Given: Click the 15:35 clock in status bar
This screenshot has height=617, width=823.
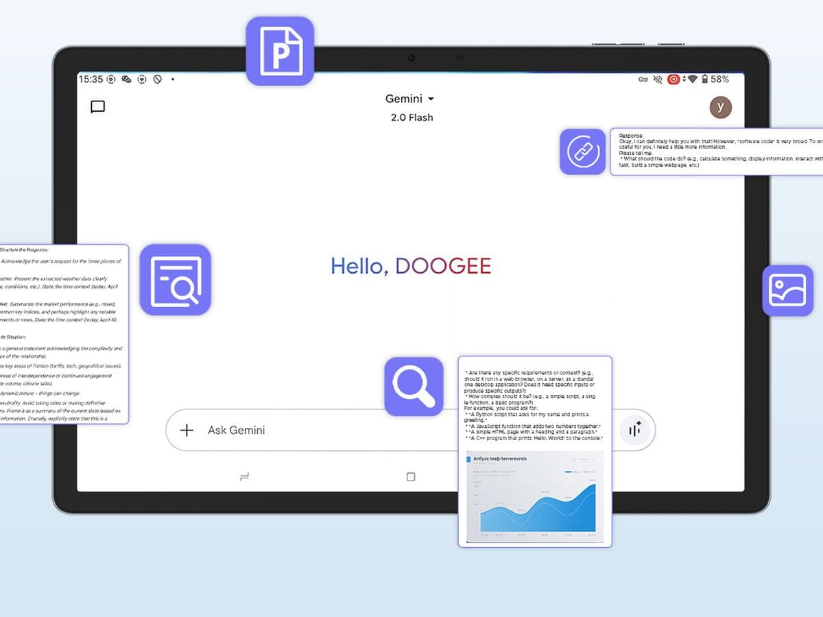Looking at the screenshot, I should [91, 79].
